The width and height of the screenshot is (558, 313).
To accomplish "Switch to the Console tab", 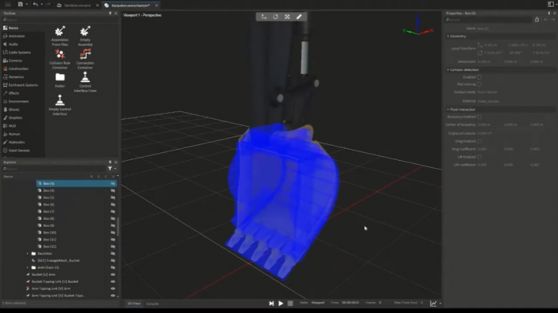I will [152, 303].
